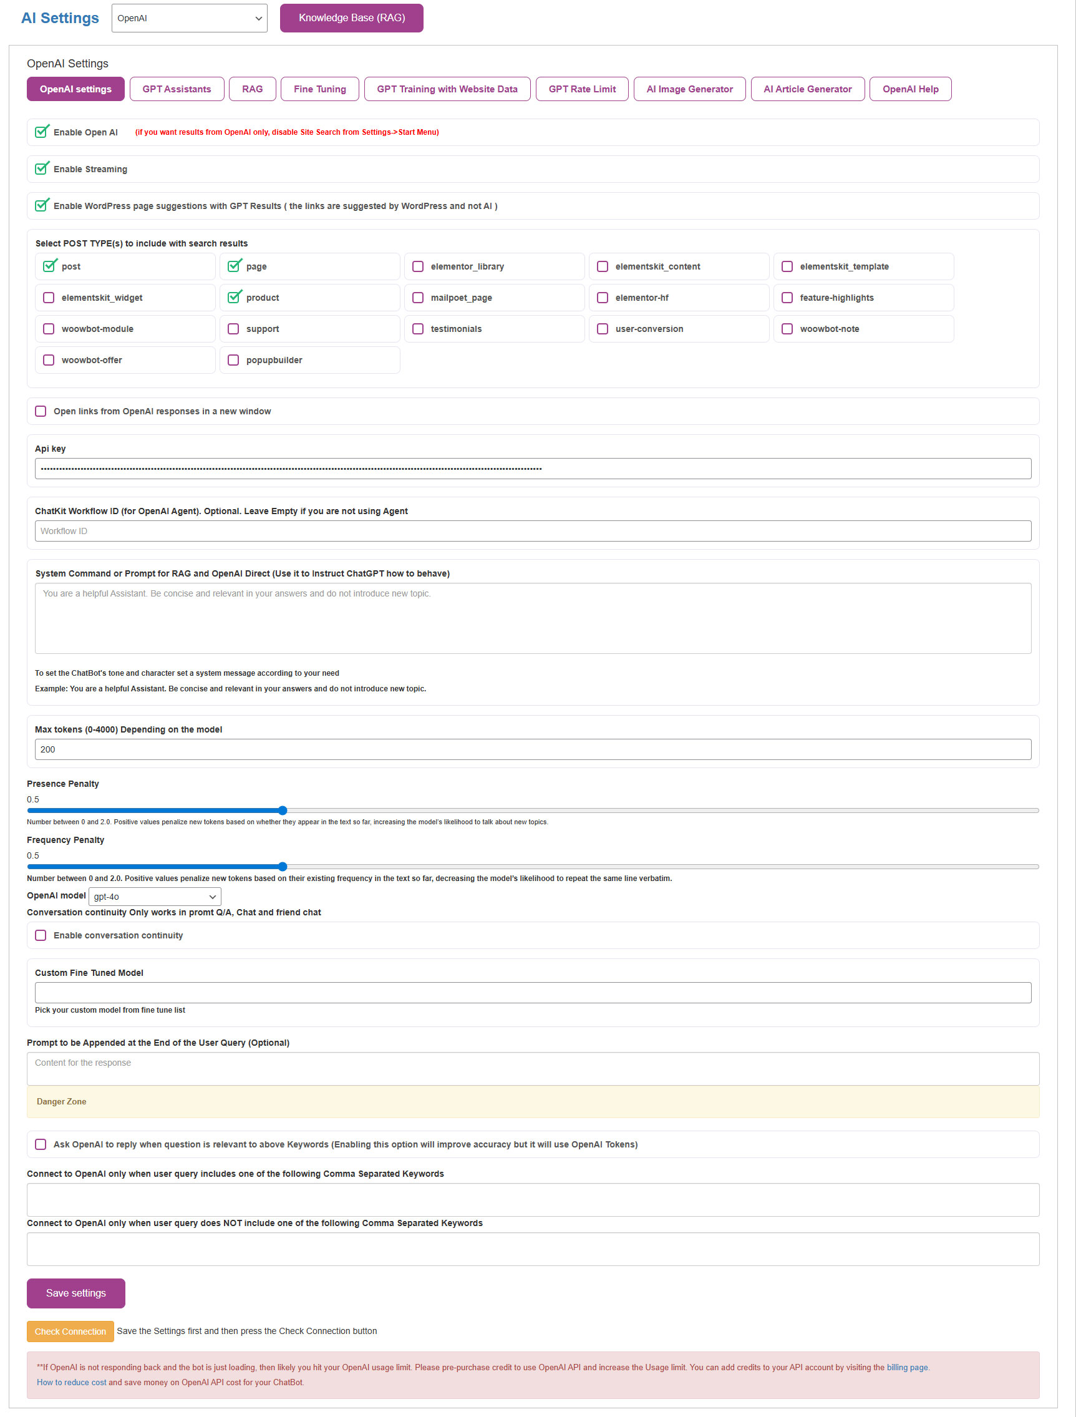Check the elementor_library post type
This screenshot has height=1417, width=1076.
[417, 266]
